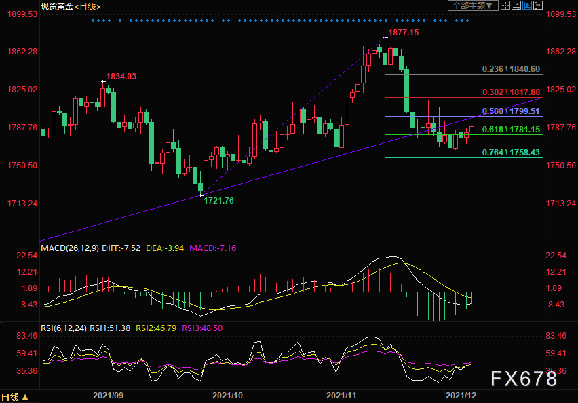
Task: Select the 1877.15 high price label
Action: click(x=403, y=33)
